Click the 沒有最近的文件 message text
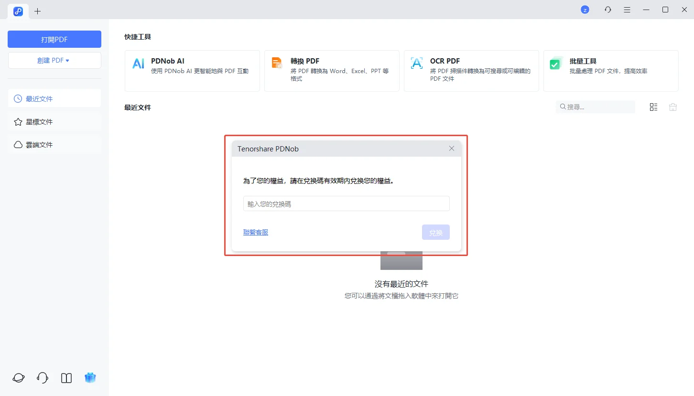The image size is (694, 396). pyautogui.click(x=401, y=284)
